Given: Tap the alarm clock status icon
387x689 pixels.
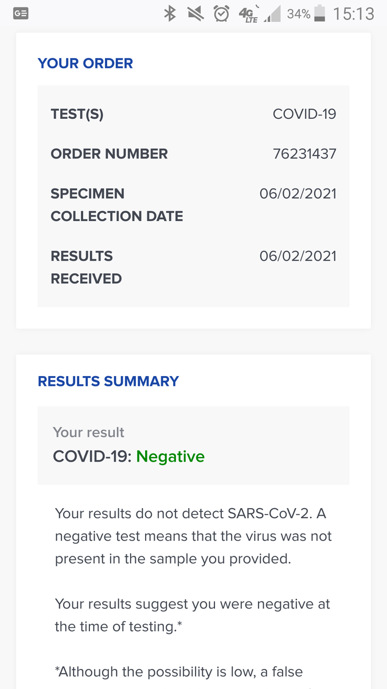Looking at the screenshot, I should [221, 13].
